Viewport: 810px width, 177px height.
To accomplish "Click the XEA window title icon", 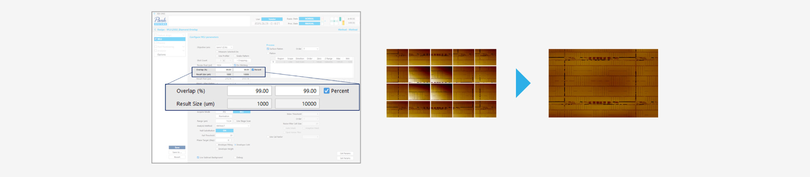I will pos(154,14).
